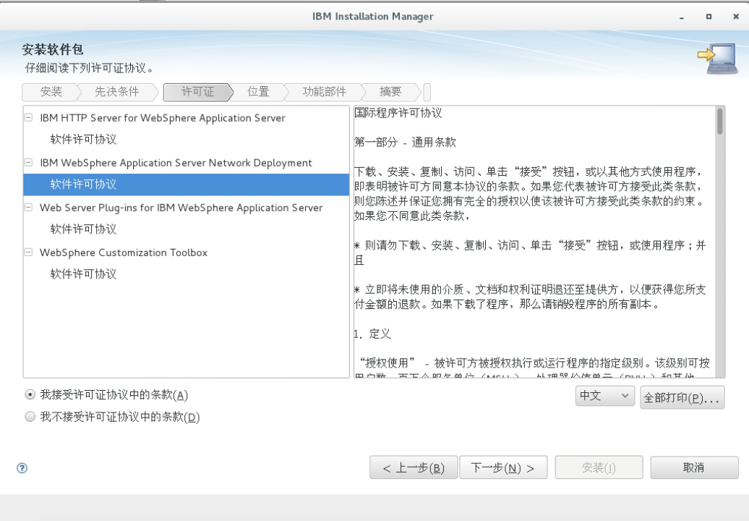The width and height of the screenshot is (749, 521).
Task: Collapse IBM WebSphere Application Server Network Deployment node
Action: click(29, 163)
